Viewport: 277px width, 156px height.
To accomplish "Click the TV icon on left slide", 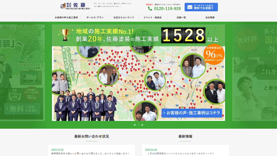I will tap(31, 78).
